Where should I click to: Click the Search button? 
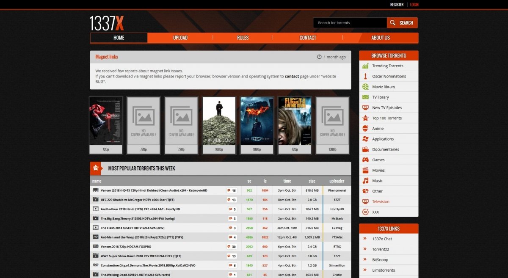pyautogui.click(x=402, y=23)
